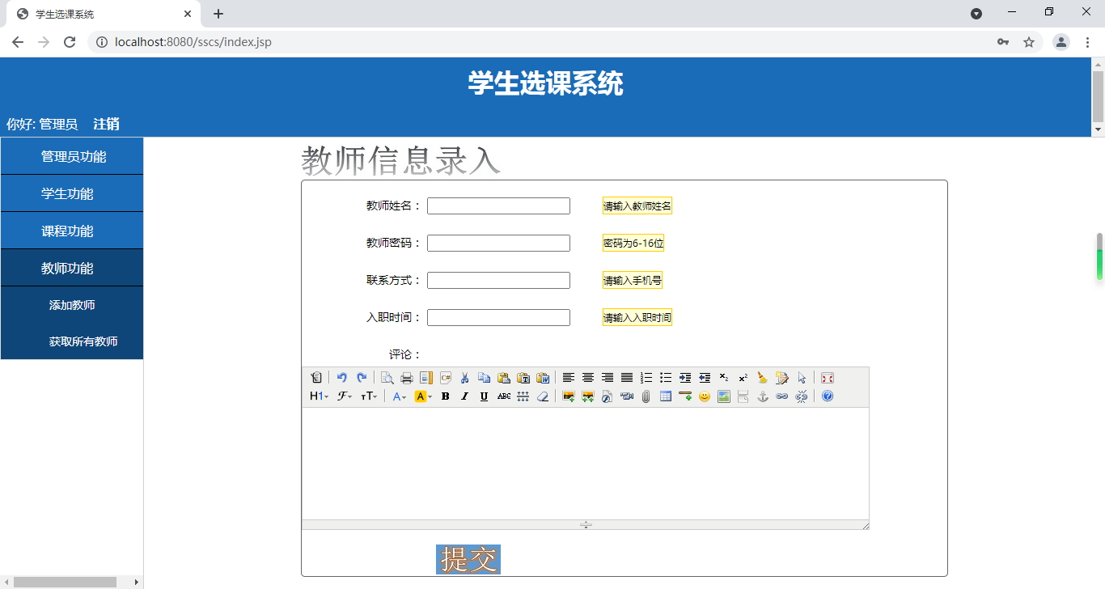1105x589 pixels.
Task: Decrease indent in editor
Action: (705, 378)
